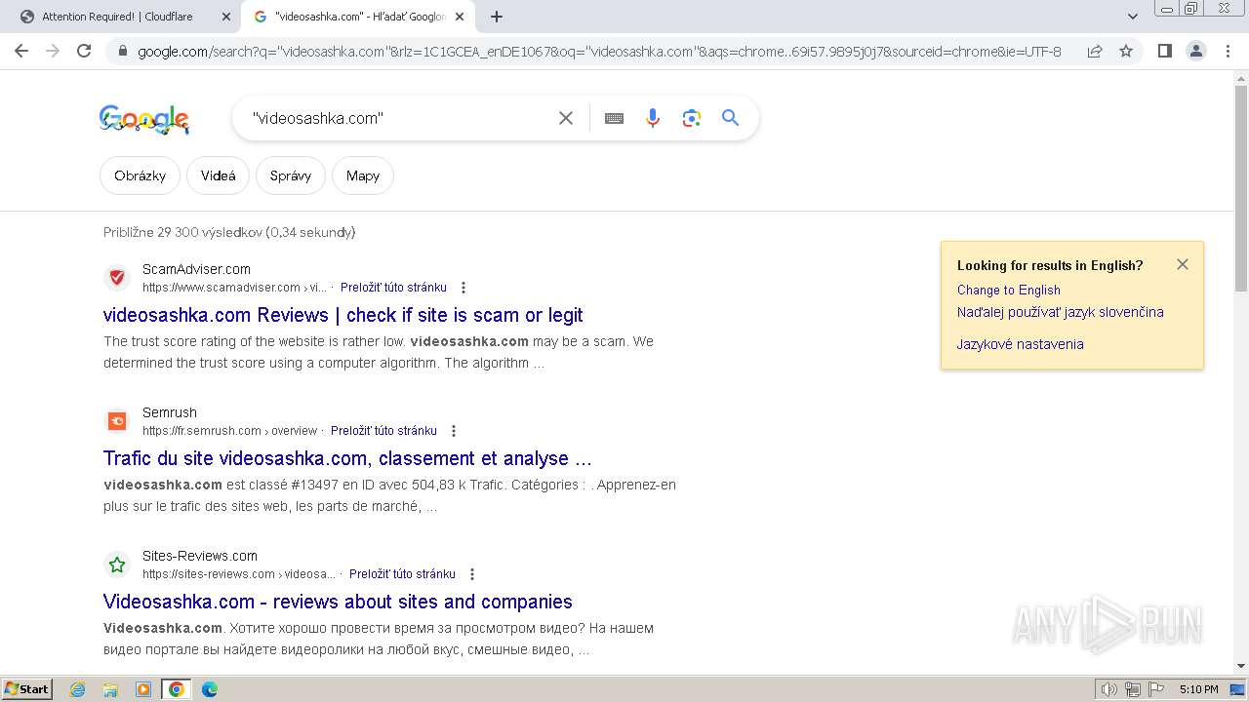Viewport: 1249px width, 702px height.
Task: Toggle the browser side panel icon
Action: pos(1164,51)
